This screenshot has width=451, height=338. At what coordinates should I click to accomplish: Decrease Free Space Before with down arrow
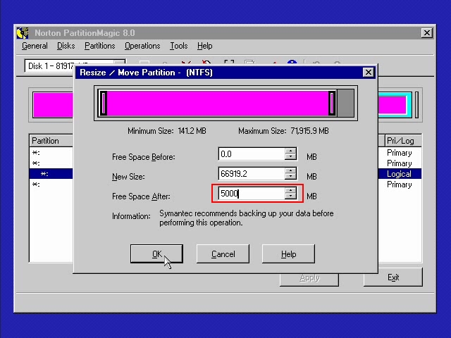pyautogui.click(x=290, y=157)
